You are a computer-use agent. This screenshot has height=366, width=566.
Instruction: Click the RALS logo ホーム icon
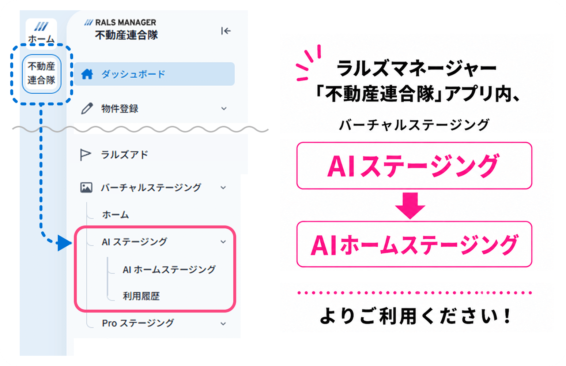(x=41, y=32)
